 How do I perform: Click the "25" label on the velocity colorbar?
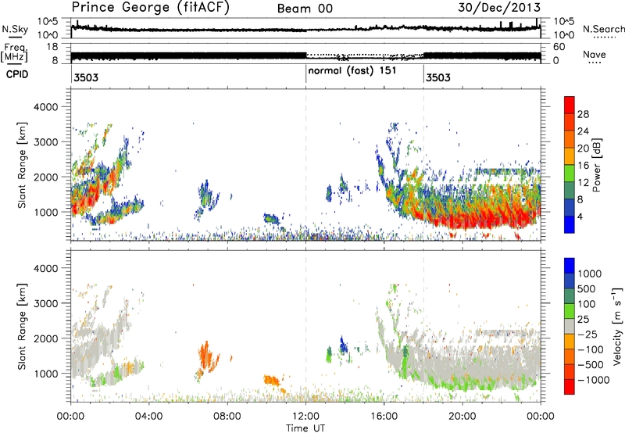(584, 320)
